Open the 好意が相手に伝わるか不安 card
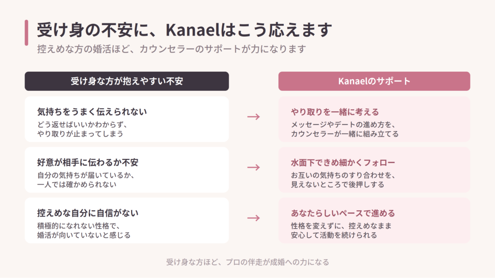The width and height of the screenshot is (495, 278). tap(127, 170)
